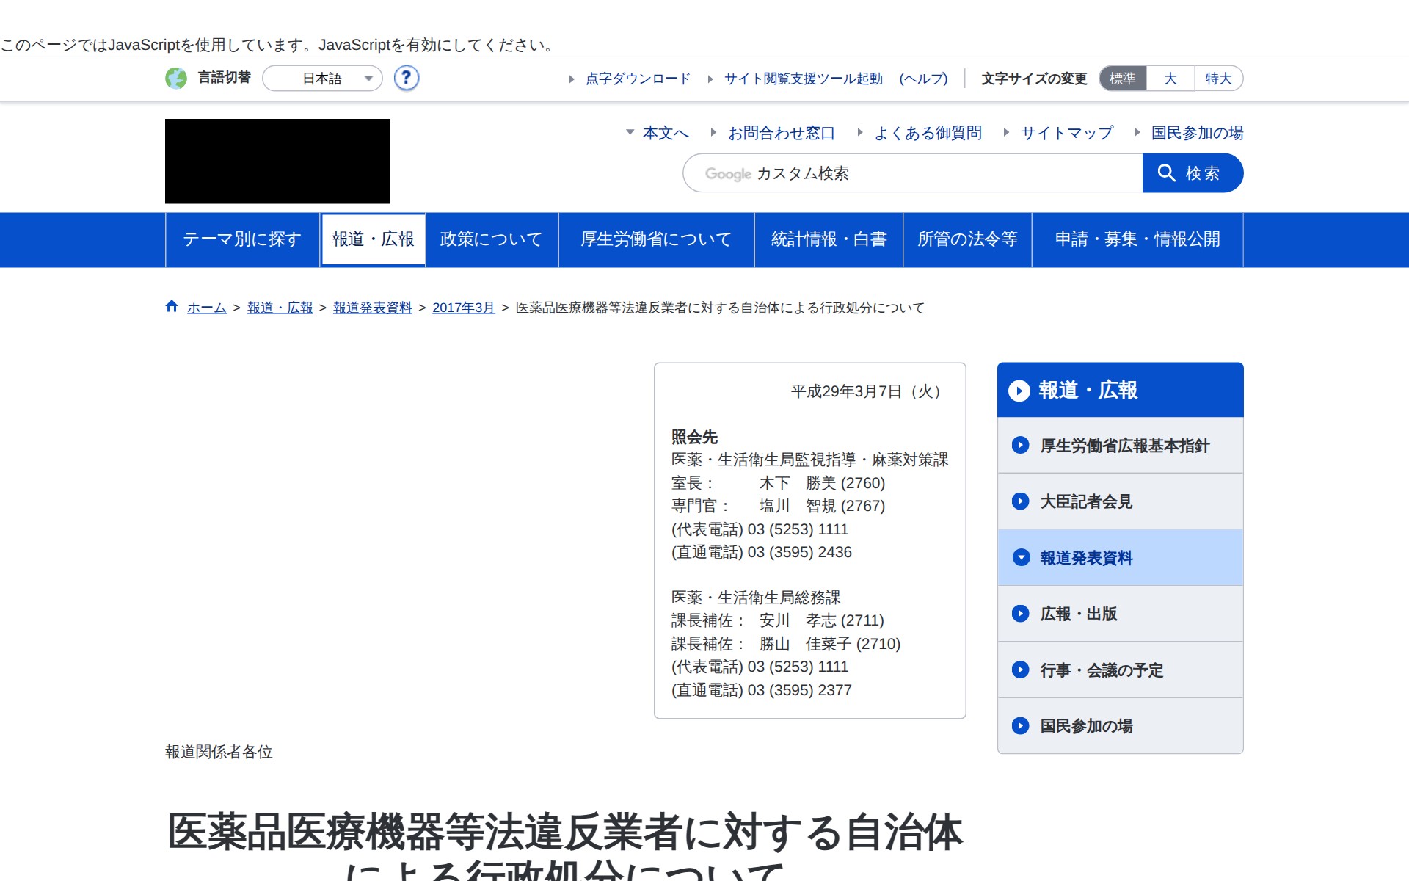Open the 2017年3月 breadcrumb link
The height and width of the screenshot is (881, 1409).
coord(463,308)
